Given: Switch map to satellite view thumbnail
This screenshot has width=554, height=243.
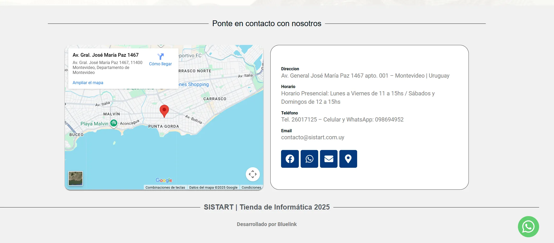Looking at the screenshot, I should click(76, 178).
